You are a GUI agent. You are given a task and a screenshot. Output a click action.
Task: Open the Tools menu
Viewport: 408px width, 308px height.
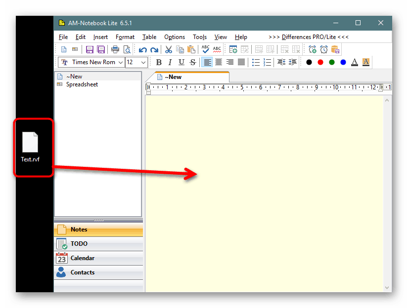pos(200,37)
